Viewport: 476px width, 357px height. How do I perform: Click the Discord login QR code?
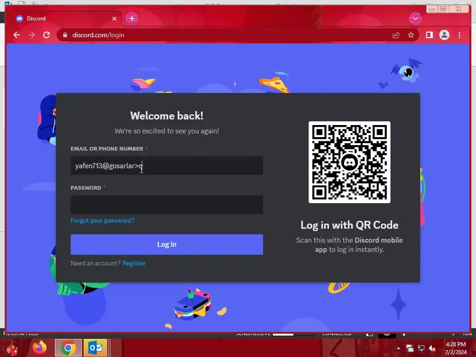click(350, 162)
